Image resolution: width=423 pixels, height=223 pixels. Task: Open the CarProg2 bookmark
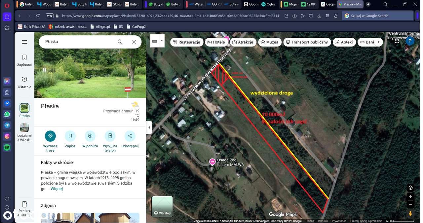pos(136,27)
